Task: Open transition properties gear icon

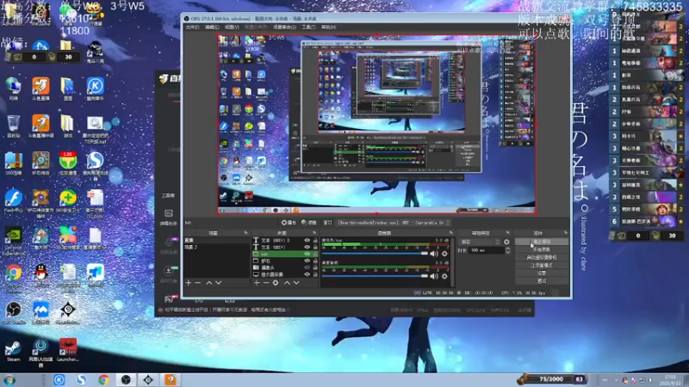Action: coord(506,242)
